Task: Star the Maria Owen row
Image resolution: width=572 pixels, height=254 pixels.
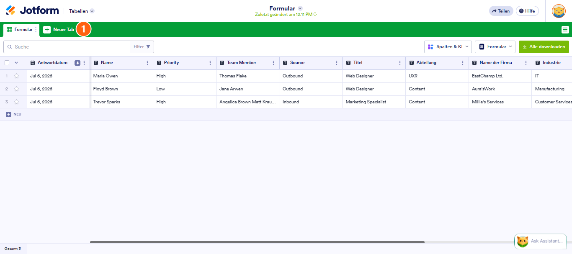Action: tap(17, 76)
